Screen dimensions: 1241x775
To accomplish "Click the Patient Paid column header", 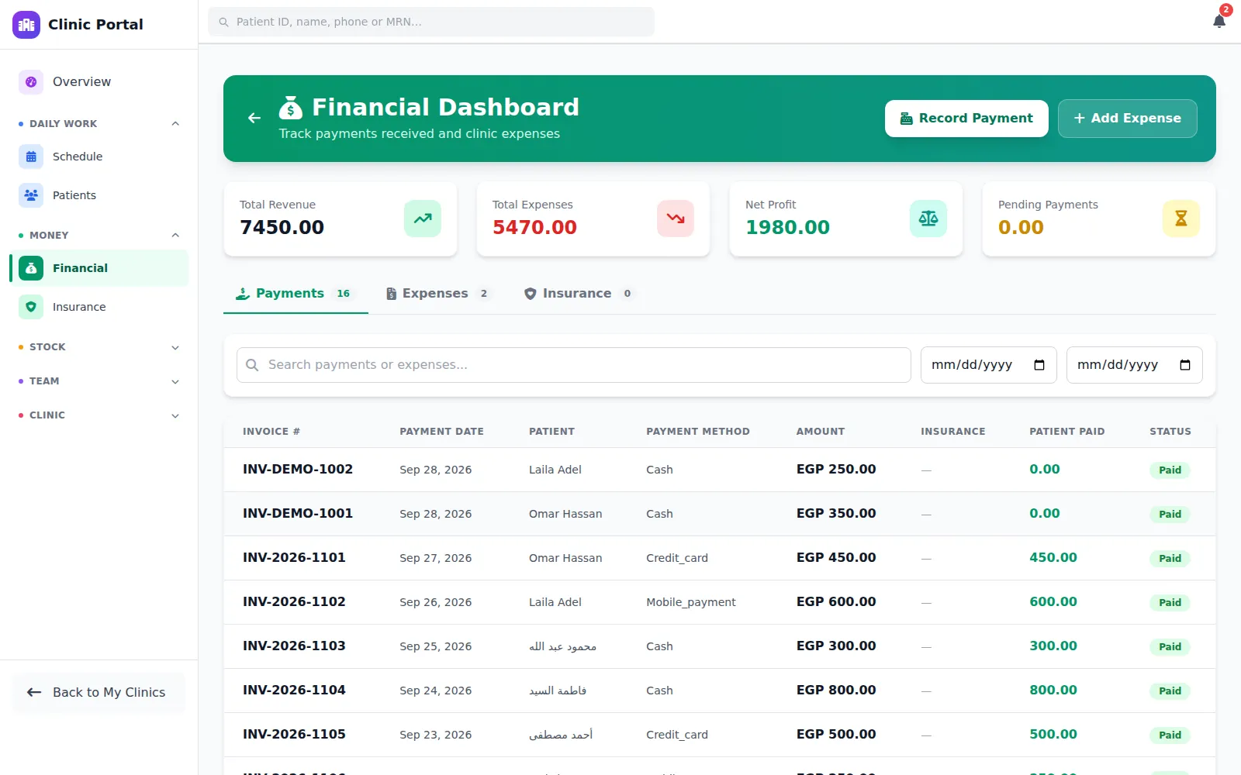I will click(x=1067, y=432).
